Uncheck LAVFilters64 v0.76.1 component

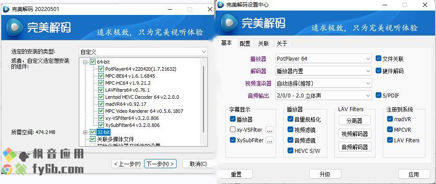point(101,90)
